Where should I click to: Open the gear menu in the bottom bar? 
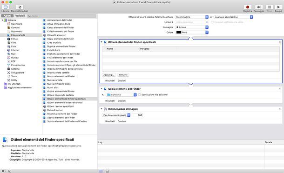(x=4, y=171)
